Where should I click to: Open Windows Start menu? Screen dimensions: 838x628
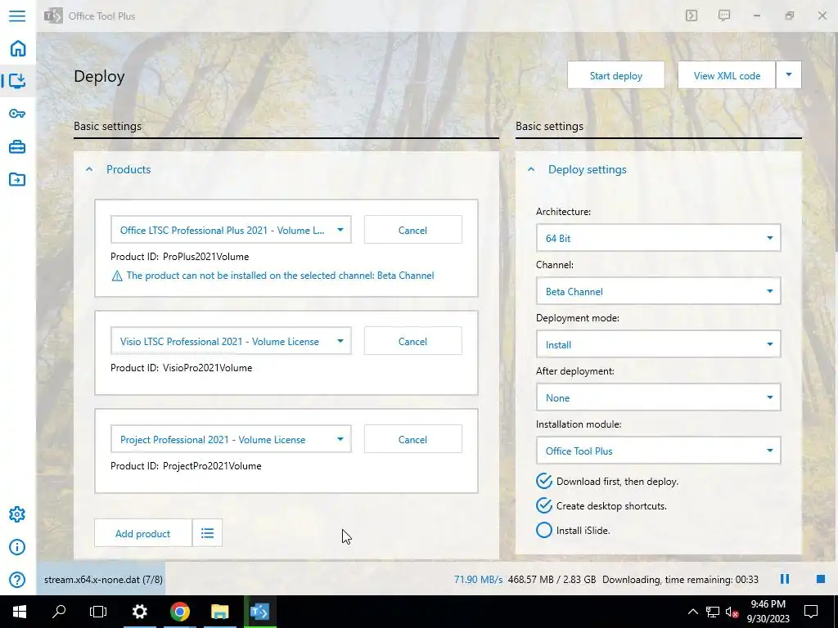[20, 612]
